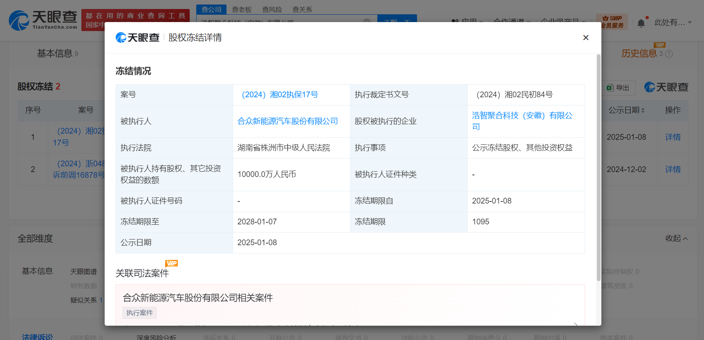704x340 pixels.
Task: Click the 导出 export button
Action: coord(618,87)
